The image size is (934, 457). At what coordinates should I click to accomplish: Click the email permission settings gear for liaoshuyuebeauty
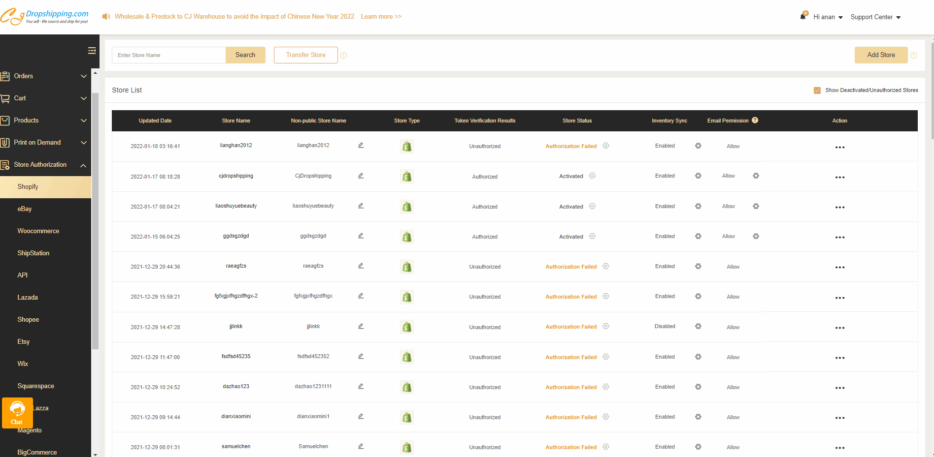point(756,206)
